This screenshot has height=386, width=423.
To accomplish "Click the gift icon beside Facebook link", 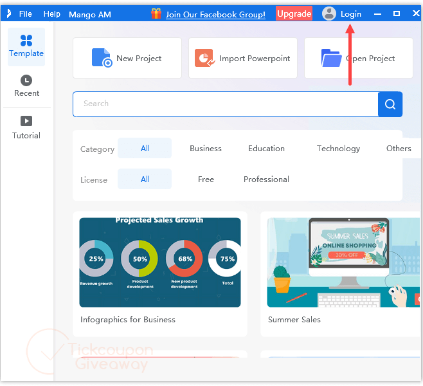I will (x=156, y=14).
